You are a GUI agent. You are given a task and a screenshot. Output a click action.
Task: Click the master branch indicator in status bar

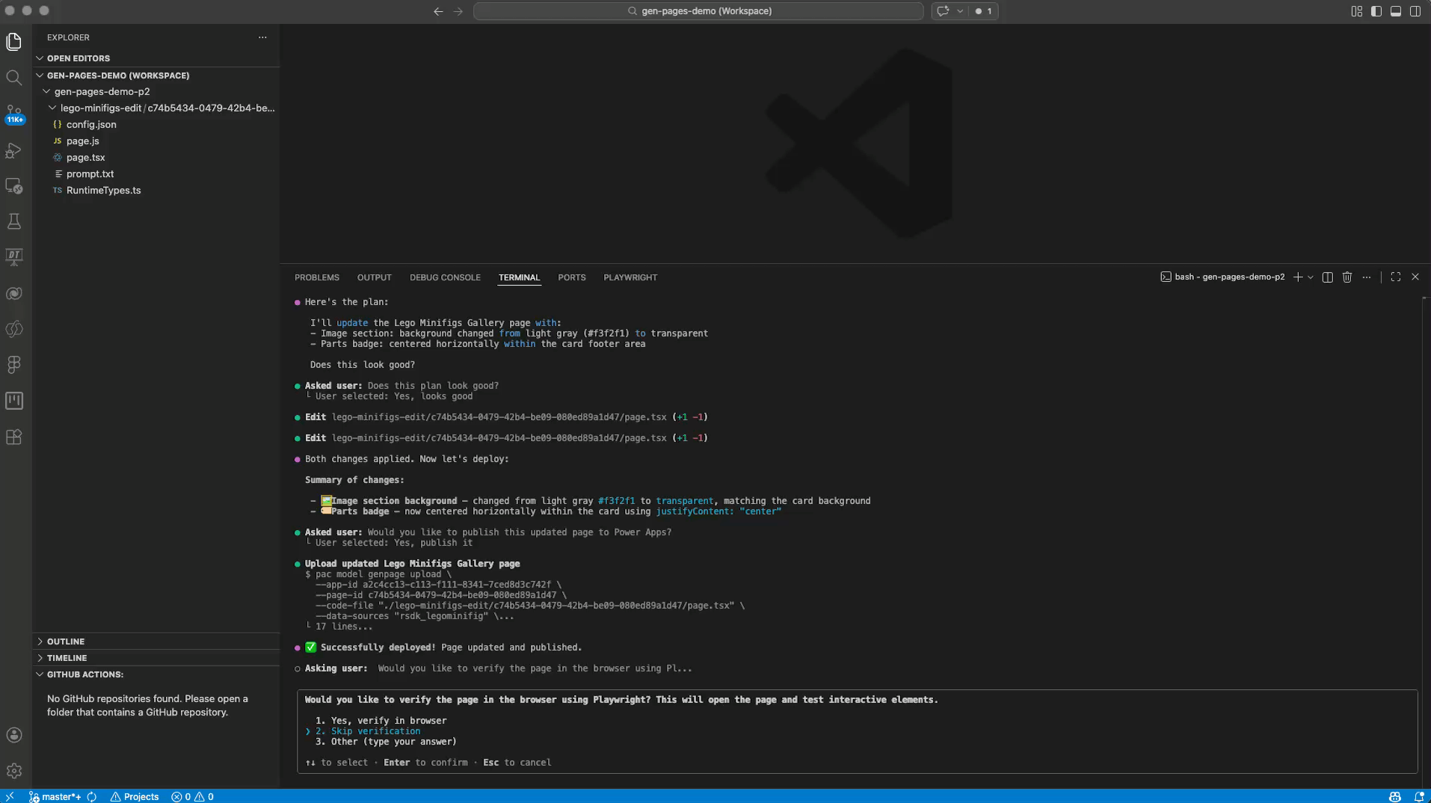click(58, 796)
